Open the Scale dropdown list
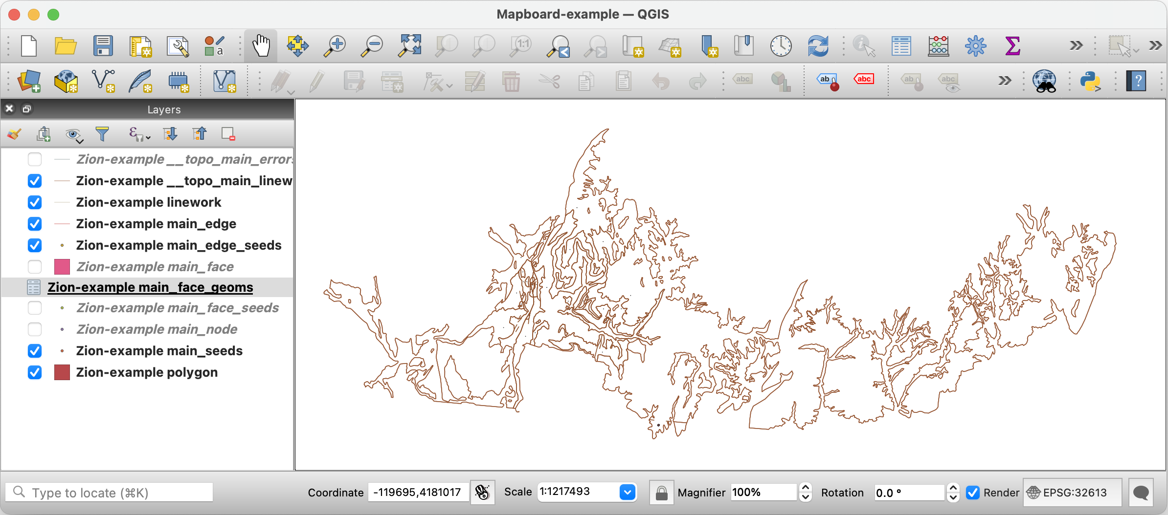Viewport: 1168px width, 515px height. (627, 492)
